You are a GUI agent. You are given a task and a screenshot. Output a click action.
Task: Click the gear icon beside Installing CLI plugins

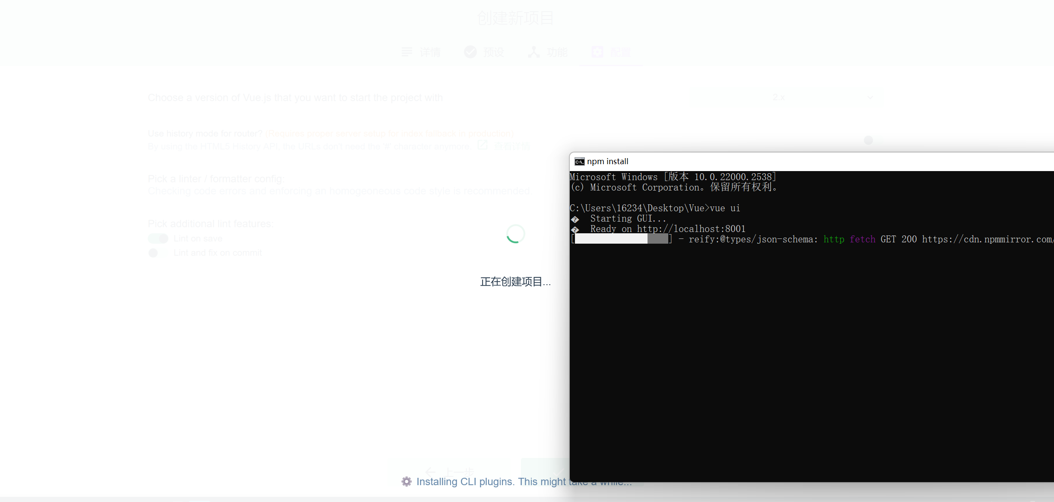tap(406, 482)
